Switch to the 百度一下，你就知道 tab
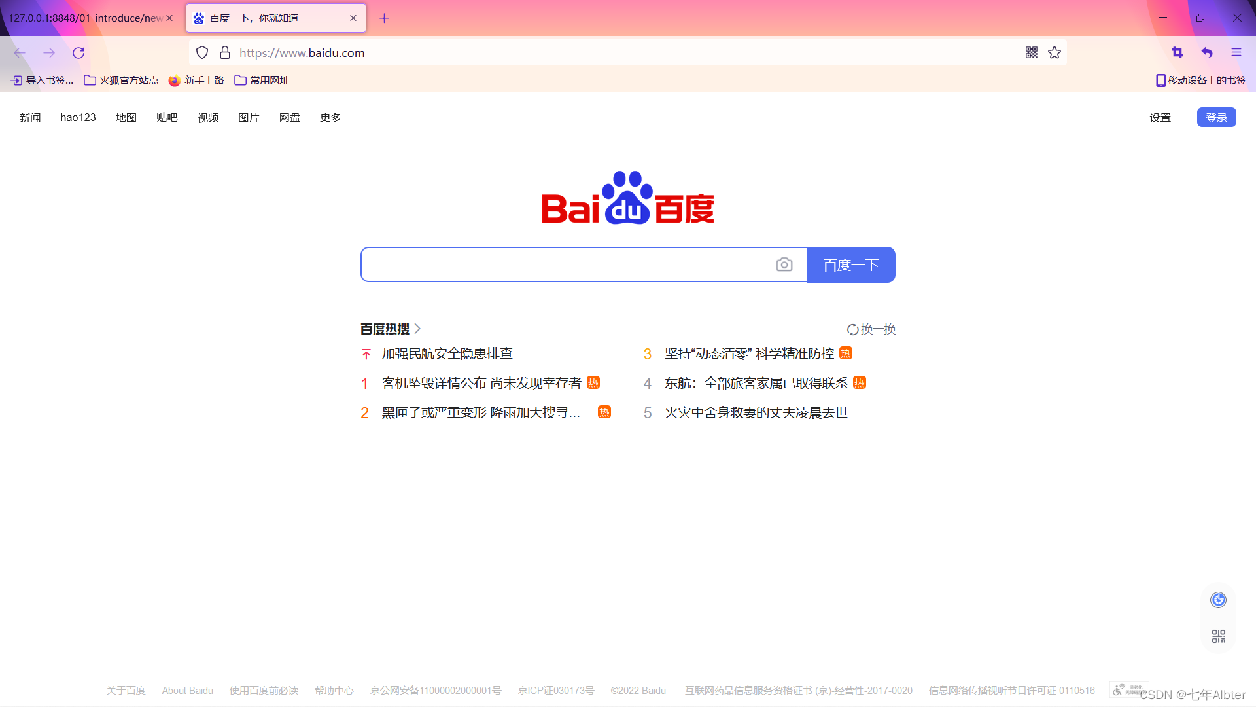The height and width of the screenshot is (707, 1256). [262, 18]
